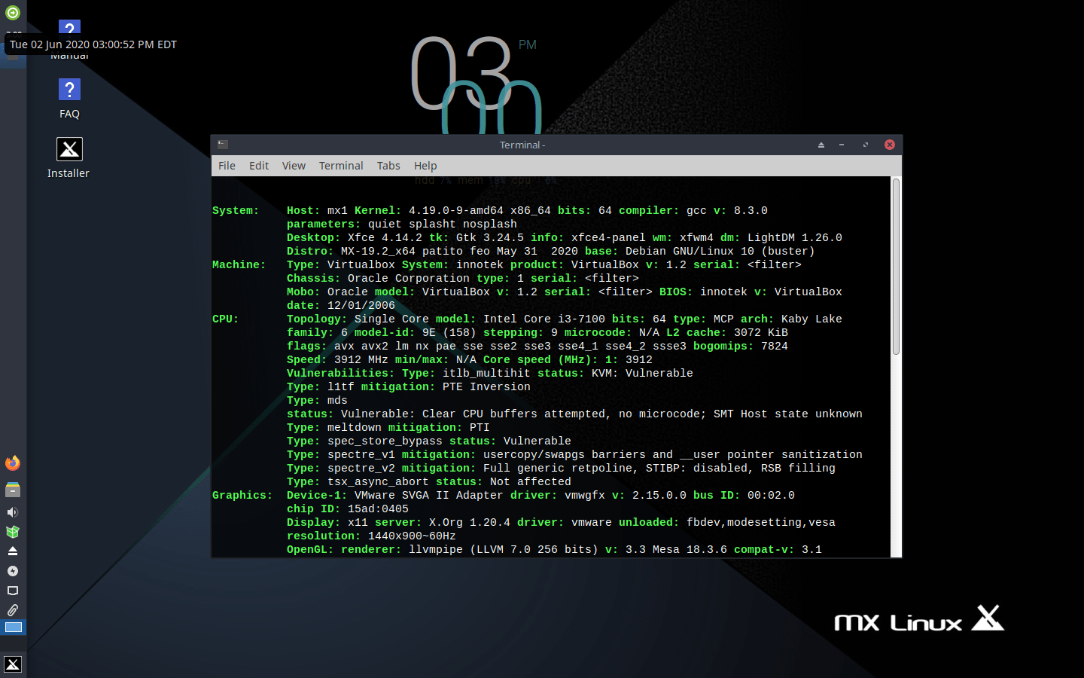Click the display settings panel icon

12,591
